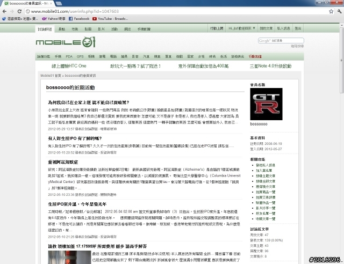Open the GPS forum category
The image size is (344, 264).
point(80,56)
